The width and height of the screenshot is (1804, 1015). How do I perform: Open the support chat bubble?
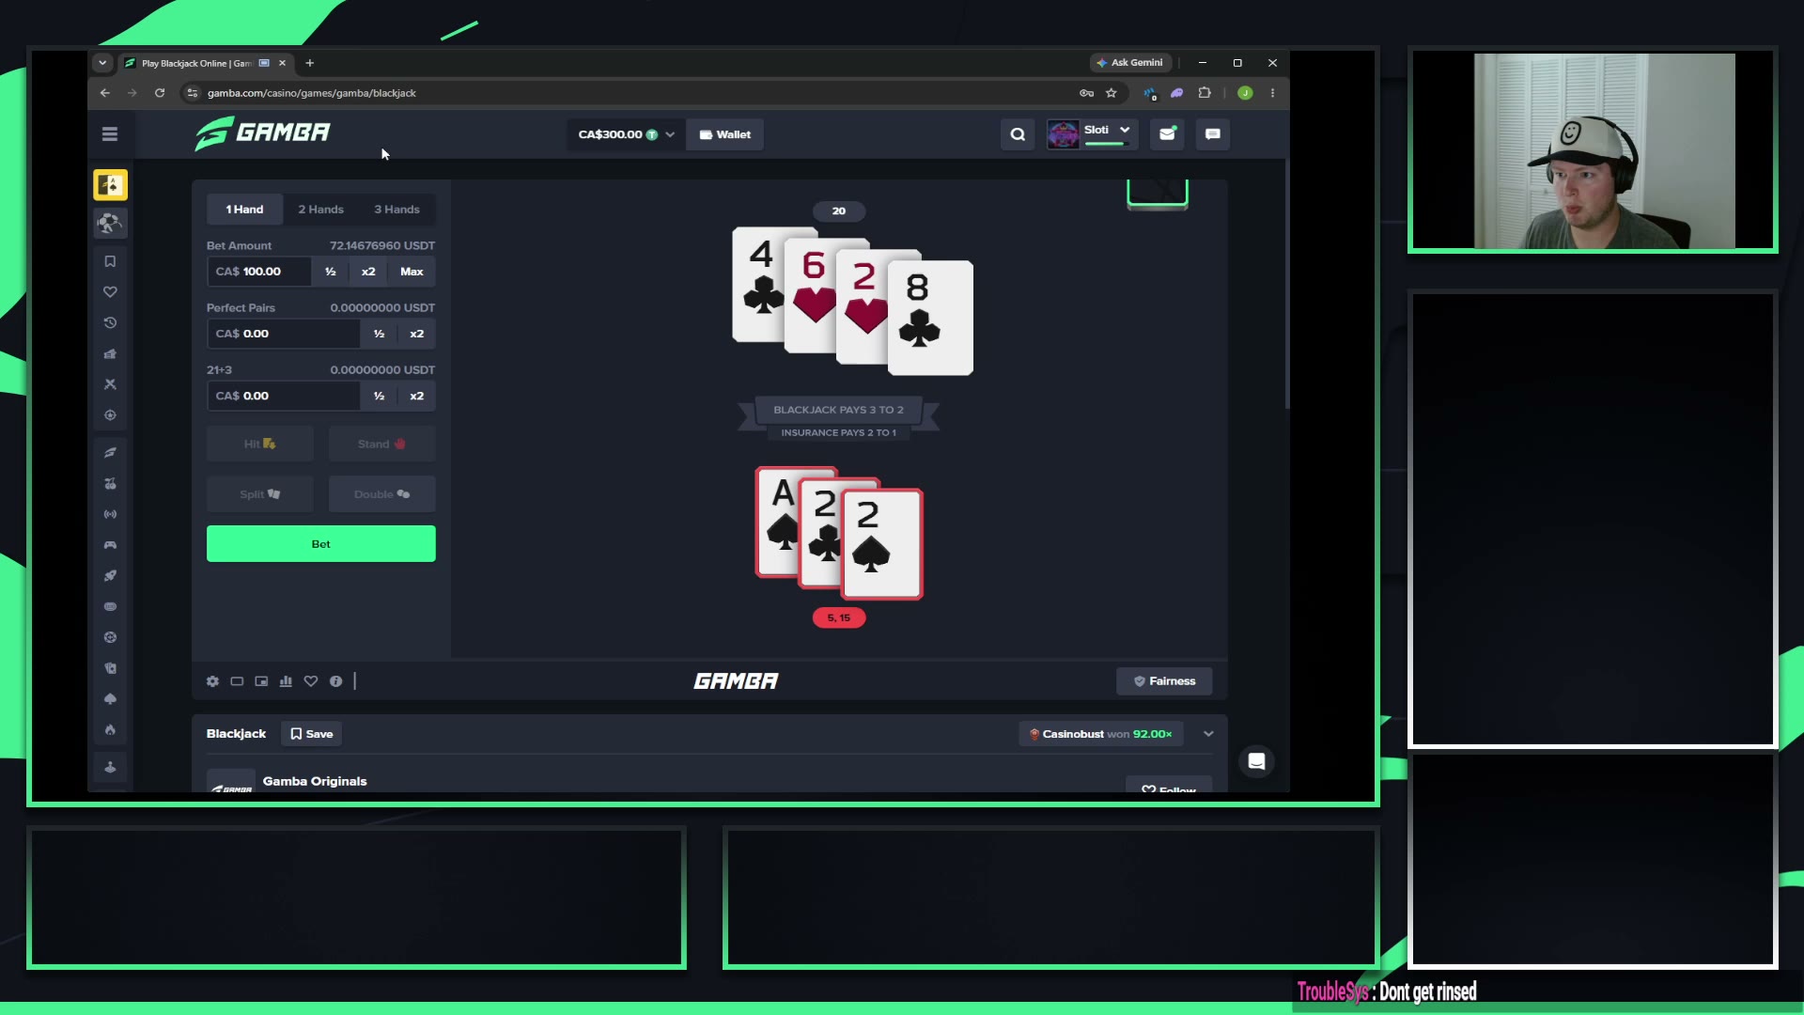click(1256, 761)
